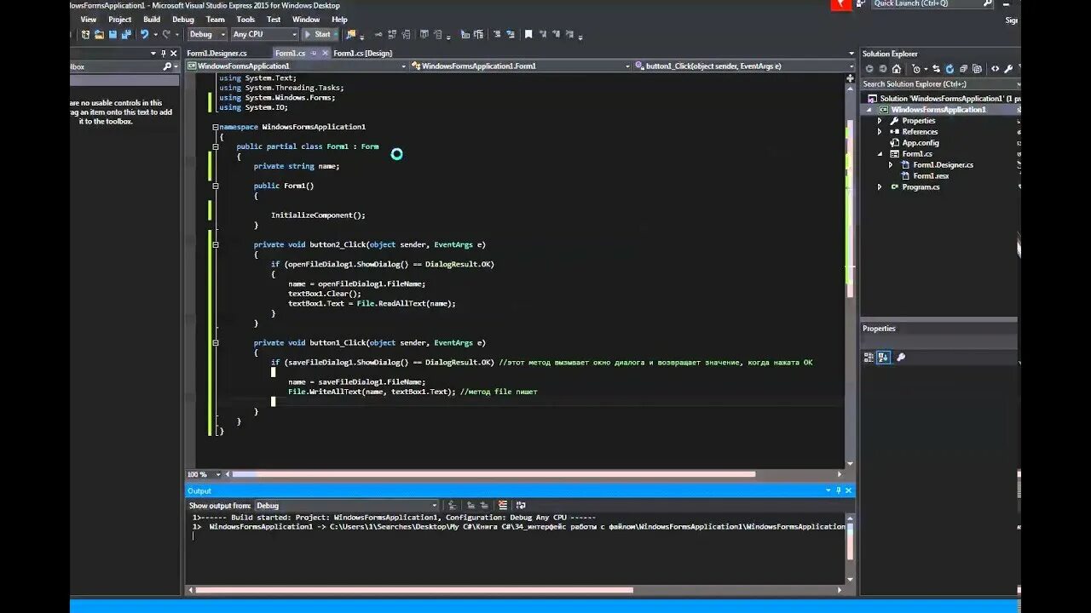Open the zoom 100 % dropdown
The height and width of the screenshot is (613, 1091).
[x=218, y=474]
